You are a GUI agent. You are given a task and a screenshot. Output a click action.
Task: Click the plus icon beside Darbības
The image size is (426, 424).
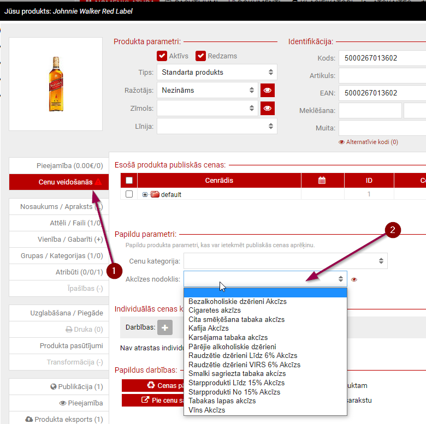click(165, 327)
